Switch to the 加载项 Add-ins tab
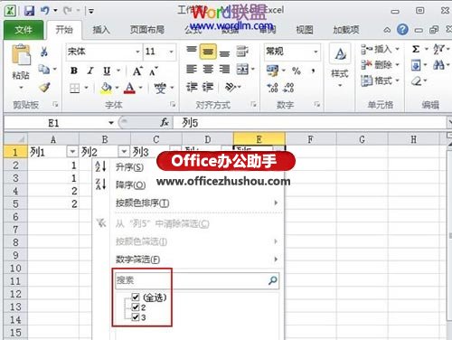This screenshot has width=452, height=340. (346, 30)
